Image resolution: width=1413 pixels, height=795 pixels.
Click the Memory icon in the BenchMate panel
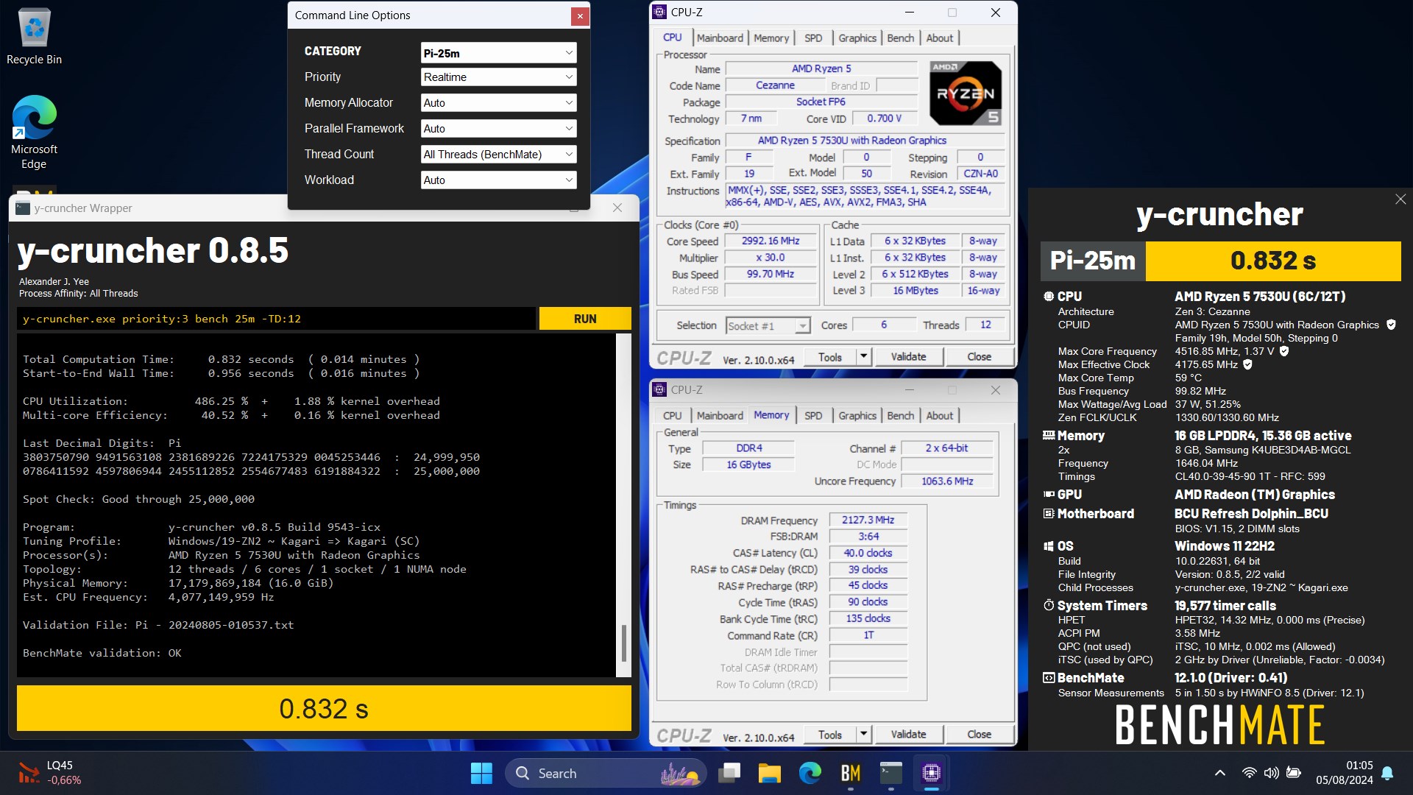[x=1049, y=436]
